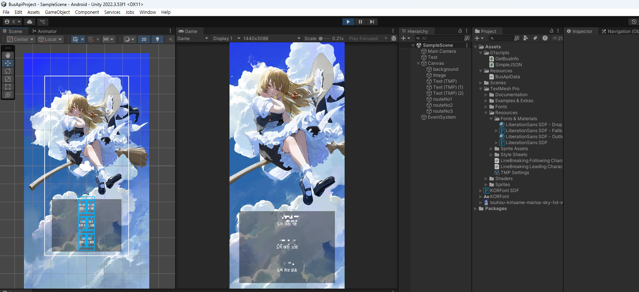Open Project search in window icon
Image resolution: width=639 pixels, height=292 pixels.
[517, 38]
